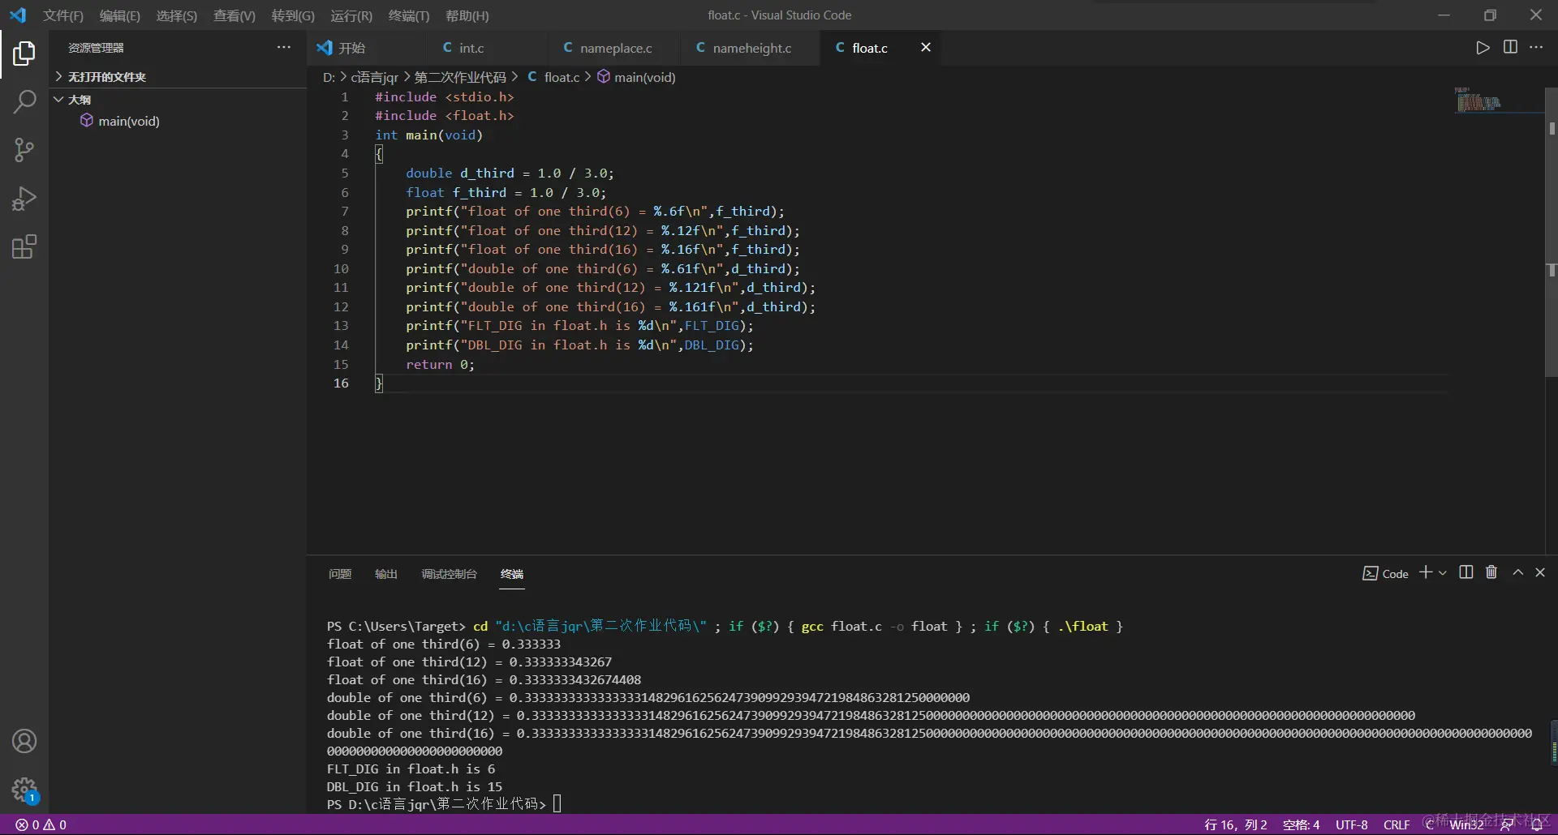Image resolution: width=1558 pixels, height=835 pixels.
Task: Open Run and Debug view
Action: 24,199
